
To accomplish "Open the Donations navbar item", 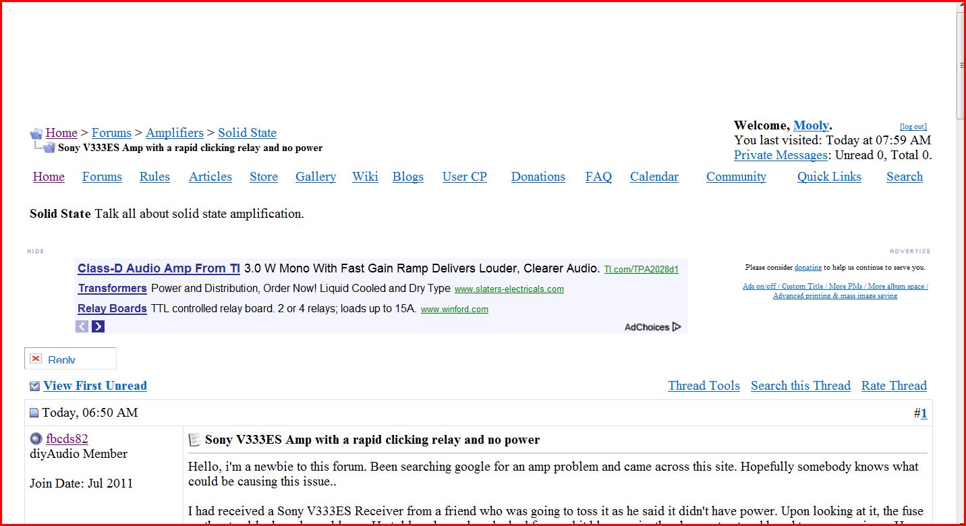I will coord(538,177).
